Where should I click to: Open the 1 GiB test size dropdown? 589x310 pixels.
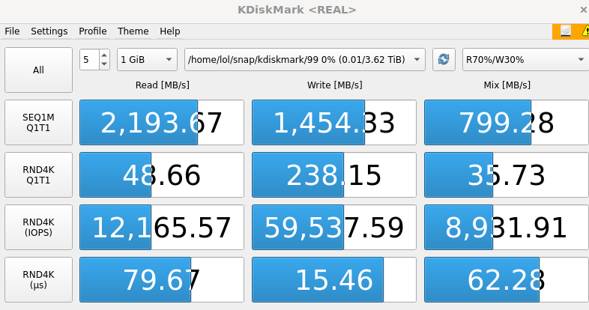tap(147, 60)
